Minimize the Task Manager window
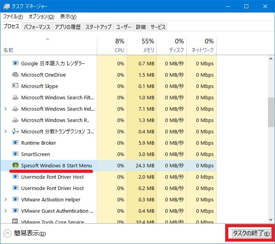 [228, 6]
